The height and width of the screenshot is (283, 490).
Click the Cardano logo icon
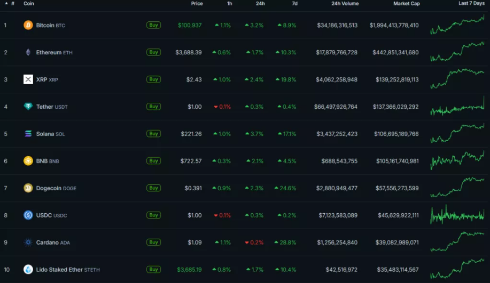(28, 242)
